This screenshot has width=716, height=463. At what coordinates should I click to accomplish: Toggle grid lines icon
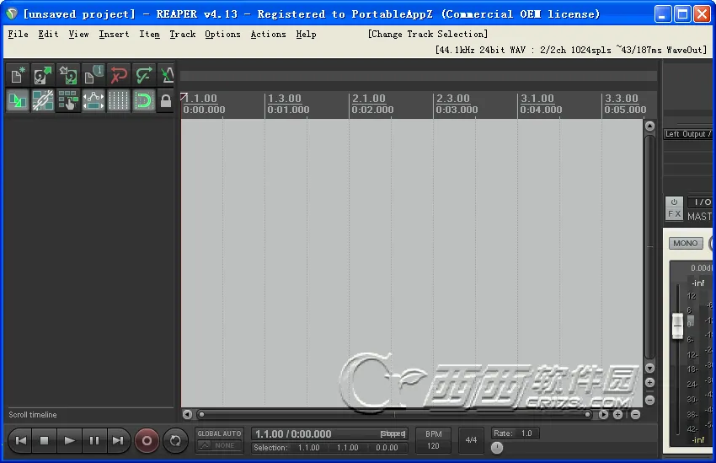pyautogui.click(x=118, y=100)
